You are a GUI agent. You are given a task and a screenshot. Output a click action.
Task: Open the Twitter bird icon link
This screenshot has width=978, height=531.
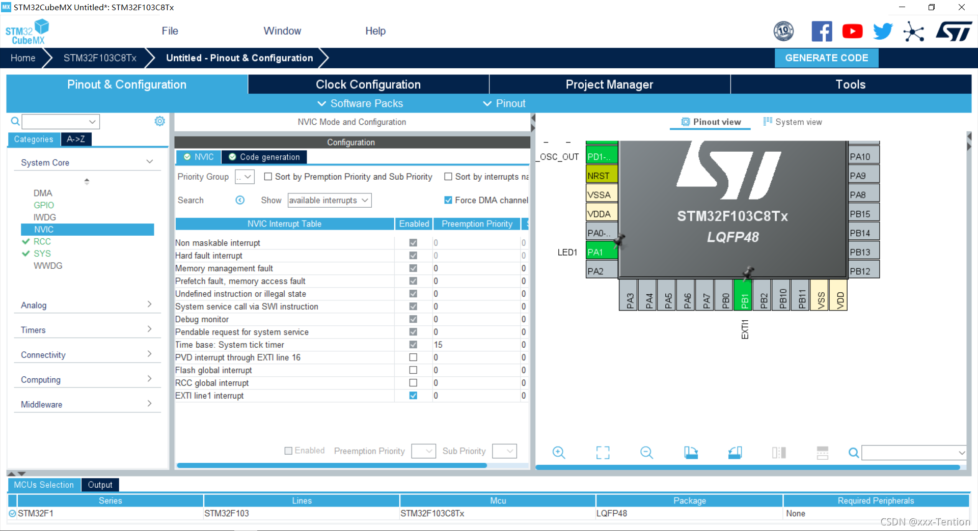pos(883,32)
